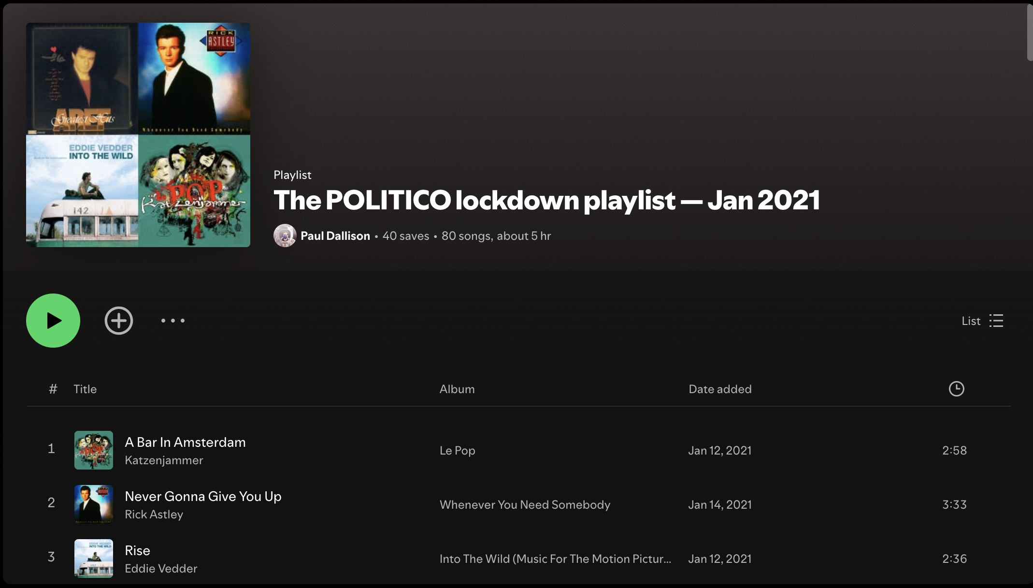Open the A Bar In Amsterdam track
The height and width of the screenshot is (588, 1033).
pyautogui.click(x=185, y=442)
